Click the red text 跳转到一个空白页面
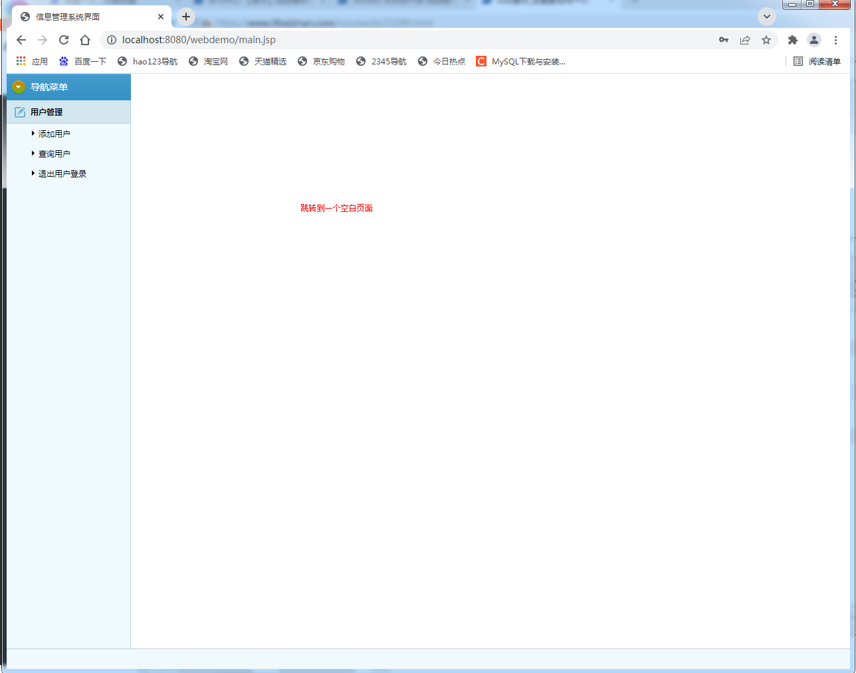The image size is (856, 673). 336,208
